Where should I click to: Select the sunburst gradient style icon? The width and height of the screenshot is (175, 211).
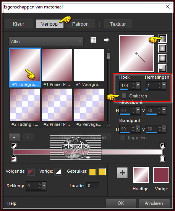[162, 58]
